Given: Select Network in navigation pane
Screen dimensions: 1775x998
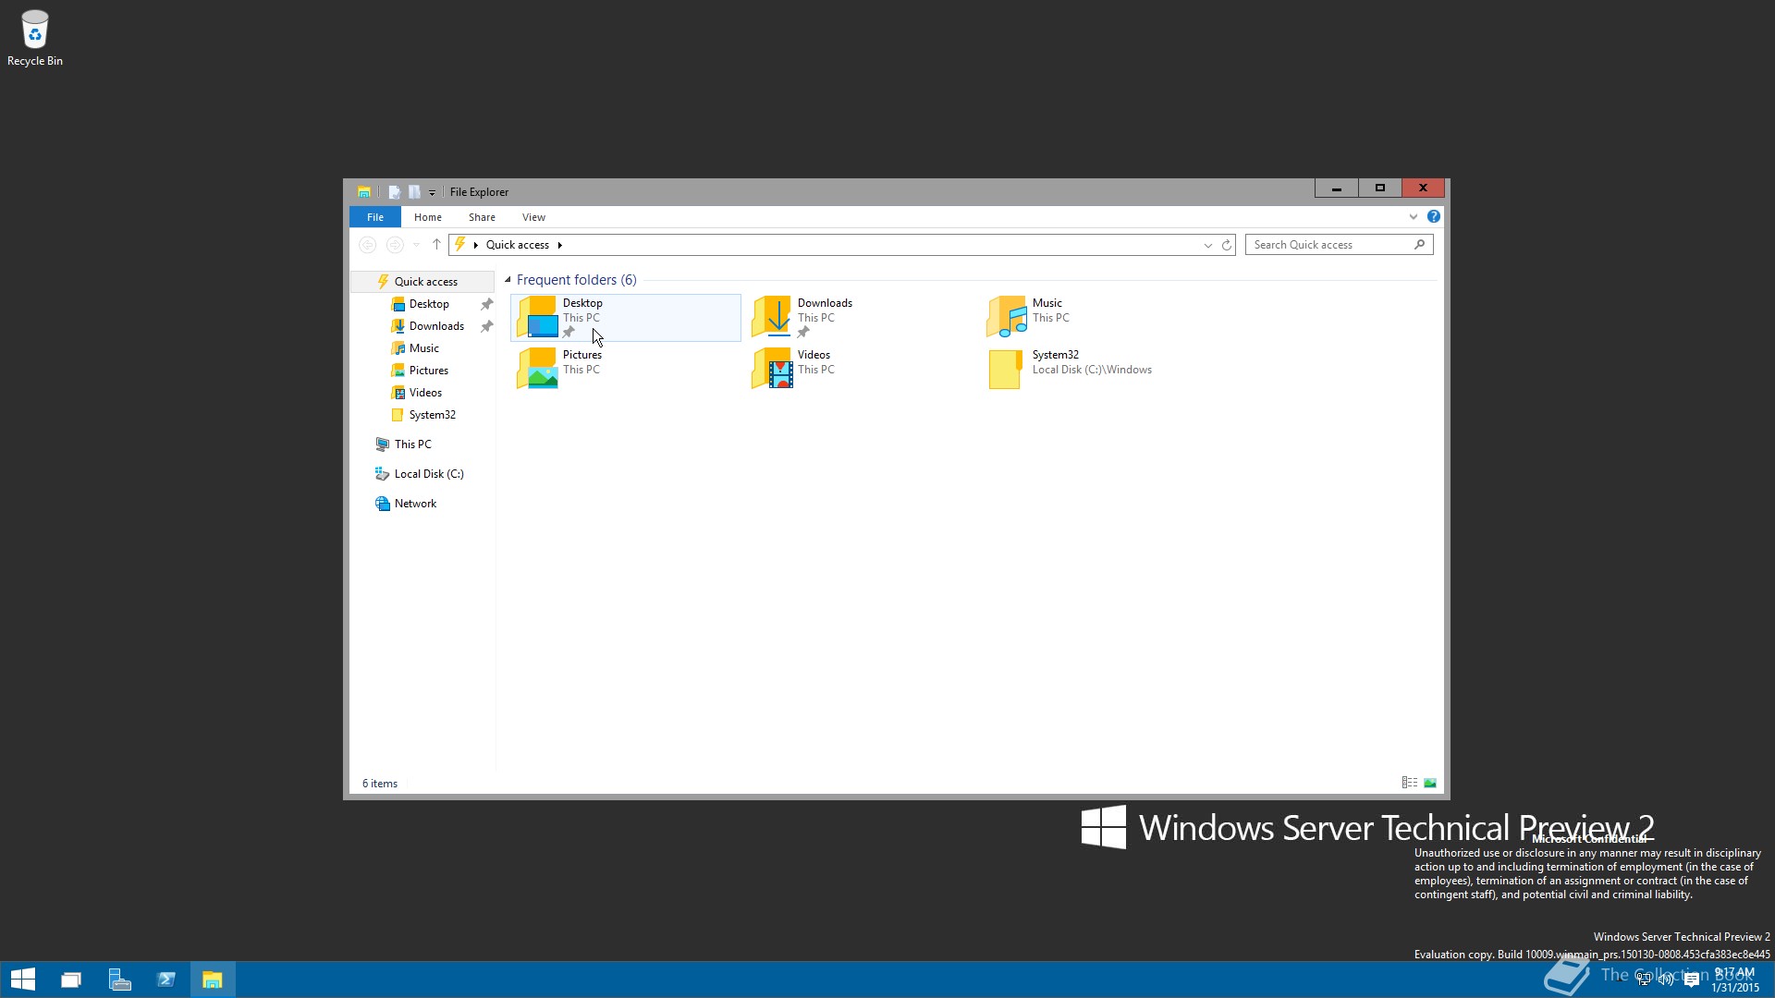Looking at the screenshot, I should (x=415, y=504).
